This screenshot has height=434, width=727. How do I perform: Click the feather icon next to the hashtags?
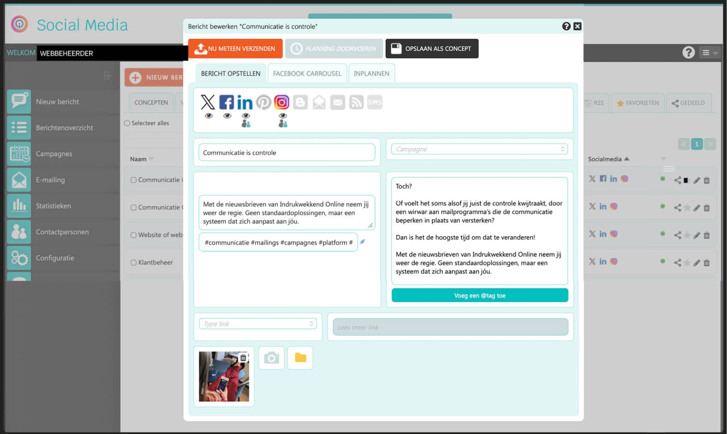click(363, 241)
